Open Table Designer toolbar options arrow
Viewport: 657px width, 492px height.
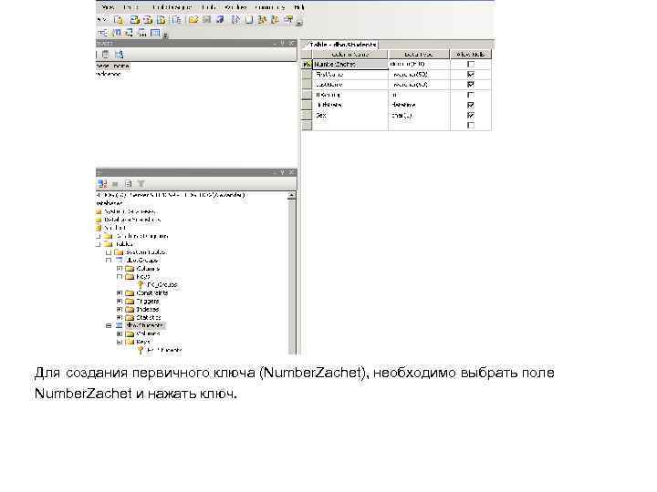[x=166, y=36]
